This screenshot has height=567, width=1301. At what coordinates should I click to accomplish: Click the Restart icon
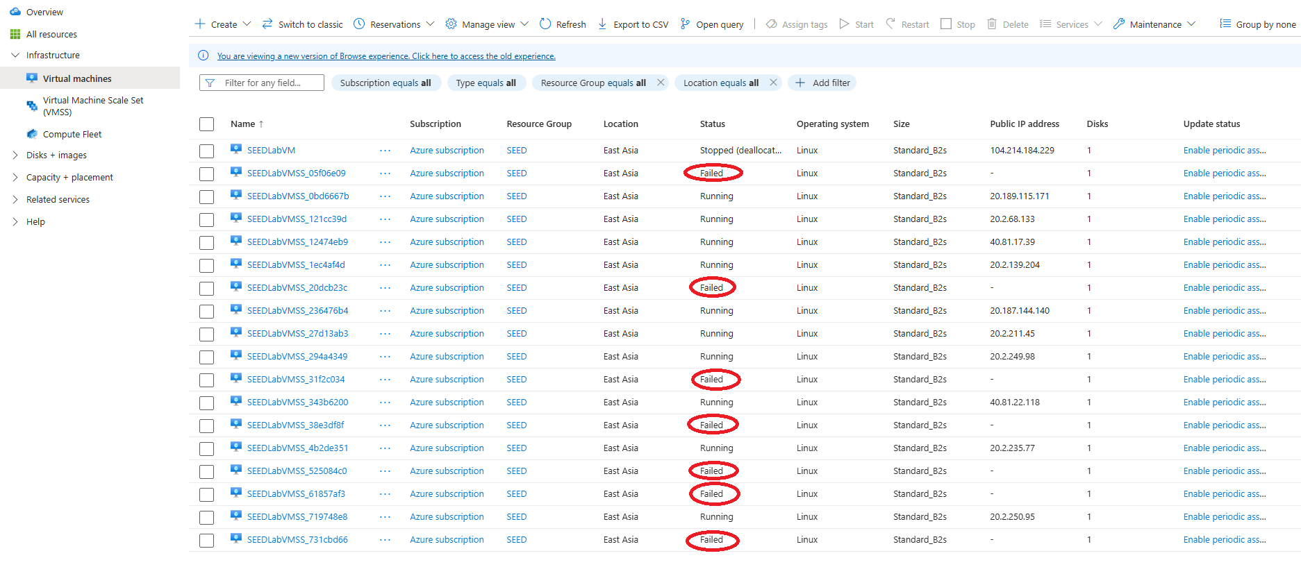pos(890,24)
